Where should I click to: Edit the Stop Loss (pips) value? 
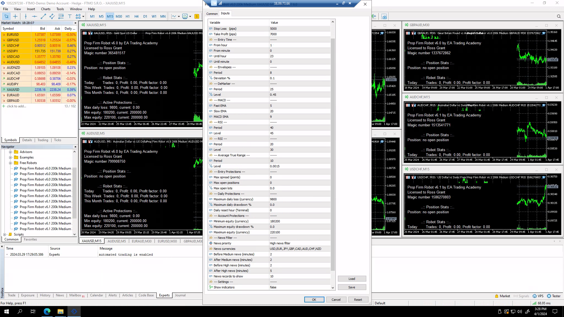coord(300,29)
